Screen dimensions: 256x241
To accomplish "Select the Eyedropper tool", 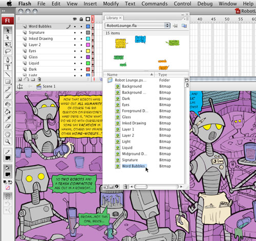I will tap(8, 119).
